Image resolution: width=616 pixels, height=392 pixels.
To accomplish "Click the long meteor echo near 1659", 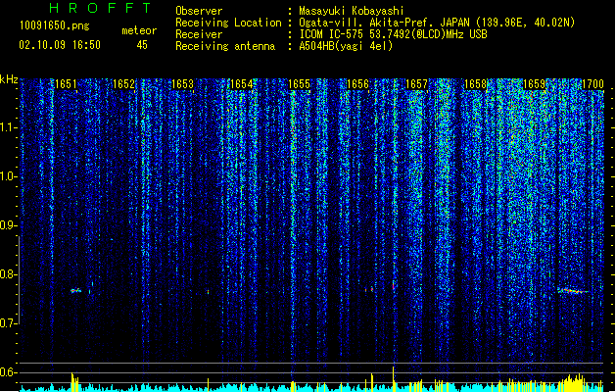I will 573,291.
